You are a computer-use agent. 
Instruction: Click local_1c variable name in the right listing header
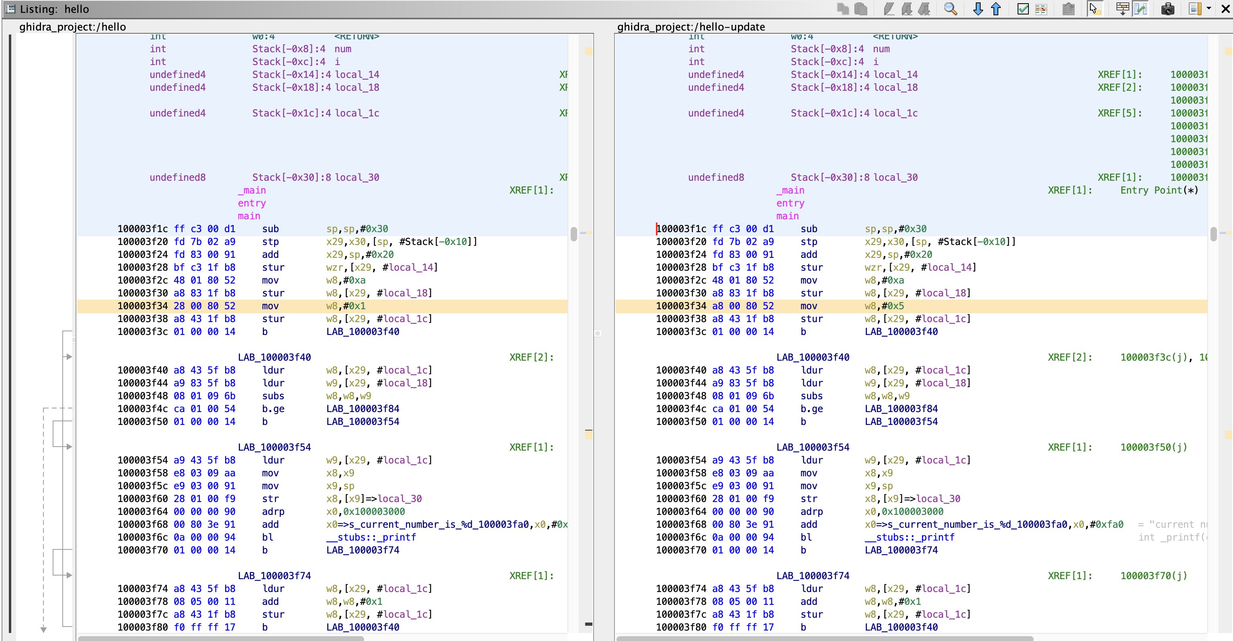point(895,113)
